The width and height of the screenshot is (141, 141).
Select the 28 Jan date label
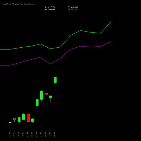pyautogui.click(x=14, y=134)
